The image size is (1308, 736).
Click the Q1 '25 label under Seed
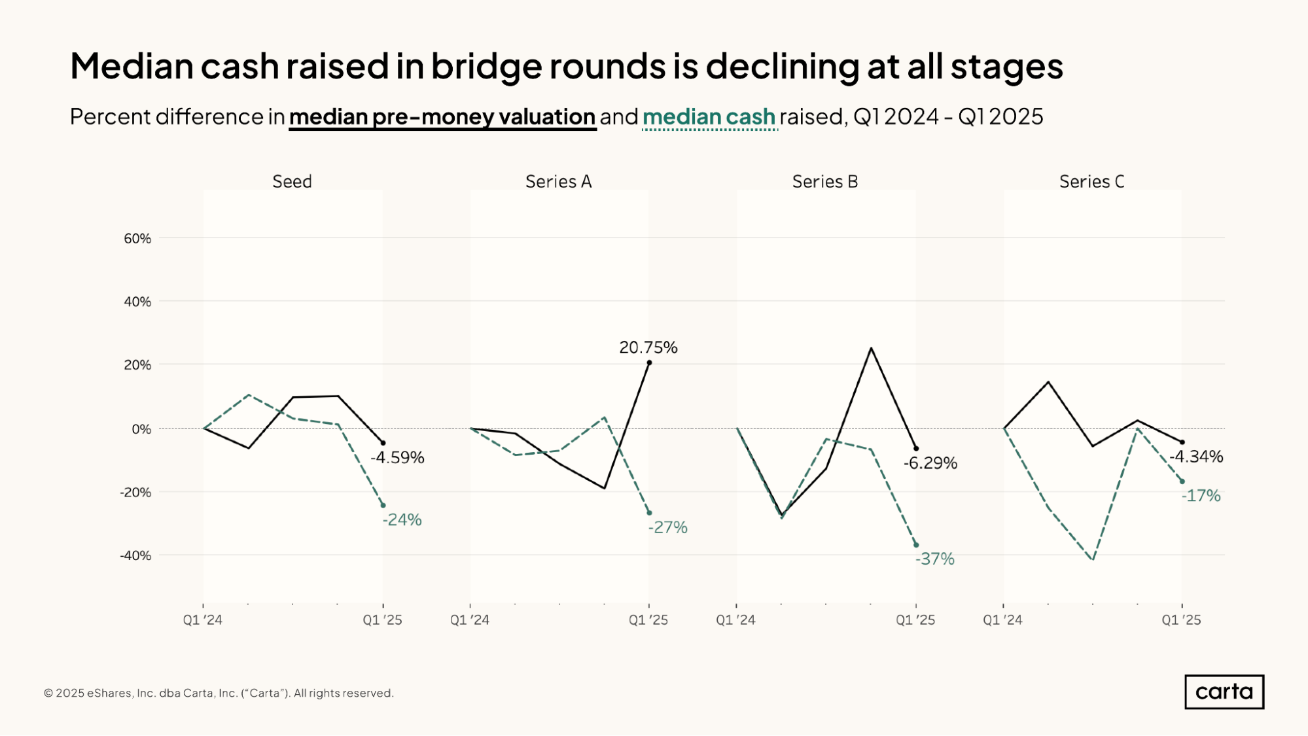click(x=382, y=620)
